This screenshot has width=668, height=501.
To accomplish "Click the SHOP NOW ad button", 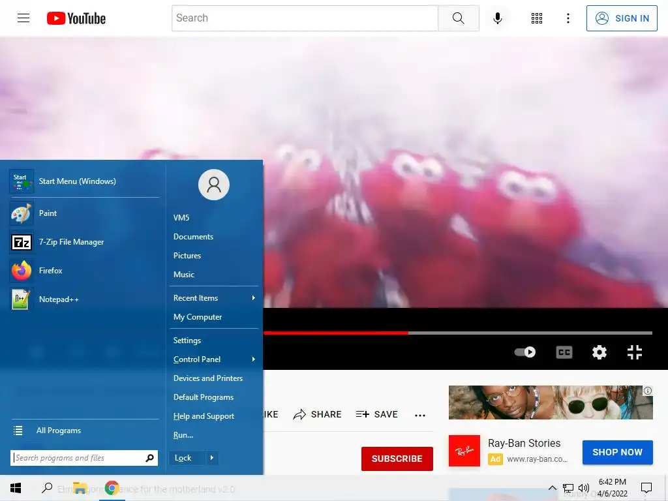I will 617,453.
